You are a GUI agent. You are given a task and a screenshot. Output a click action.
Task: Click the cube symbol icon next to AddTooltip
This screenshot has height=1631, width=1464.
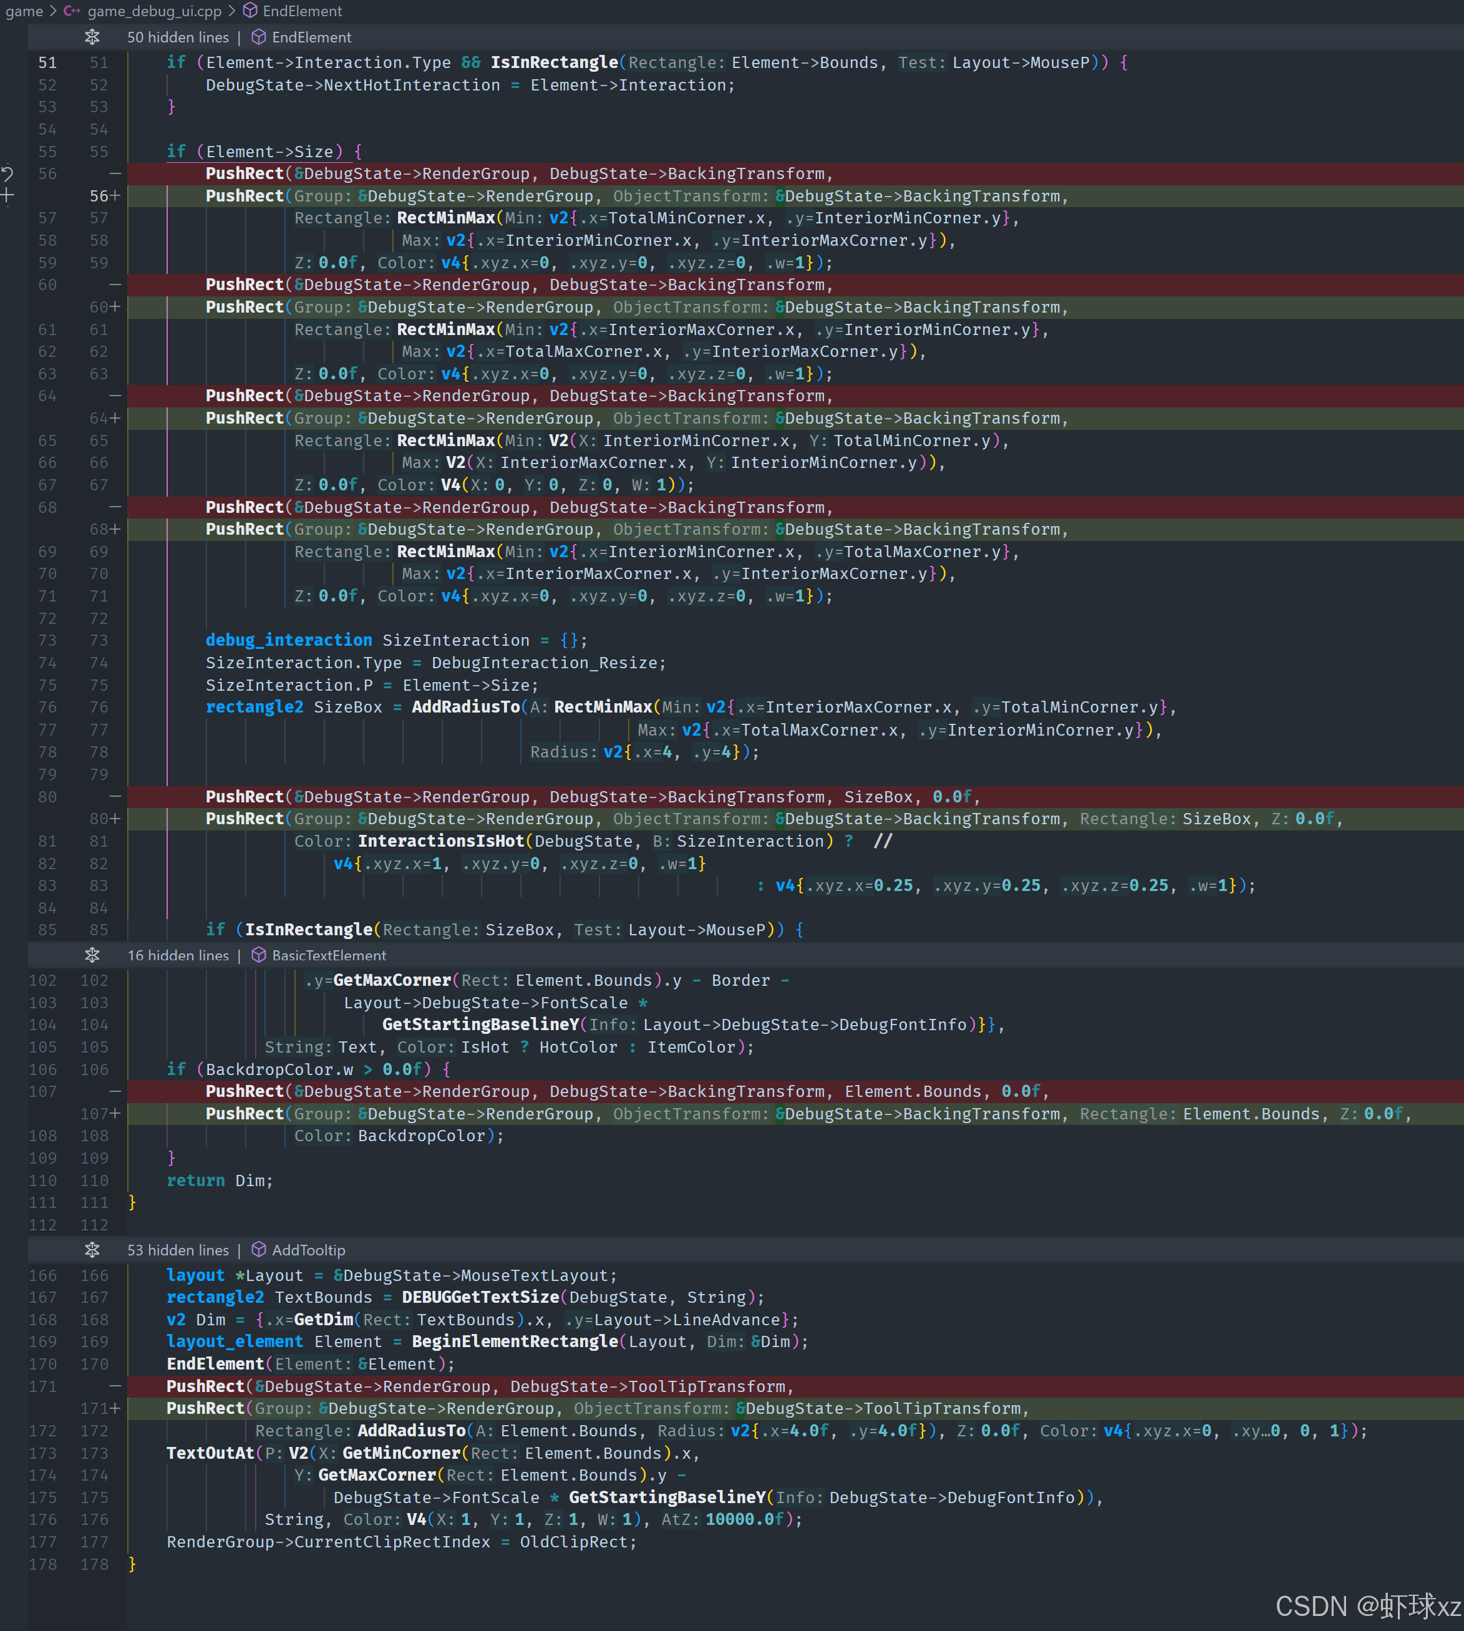click(259, 1250)
